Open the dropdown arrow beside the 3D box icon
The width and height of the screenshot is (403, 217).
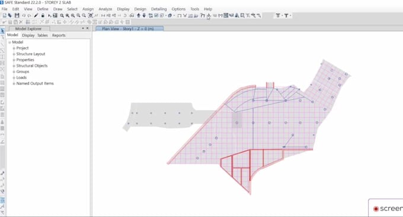coord(174,15)
